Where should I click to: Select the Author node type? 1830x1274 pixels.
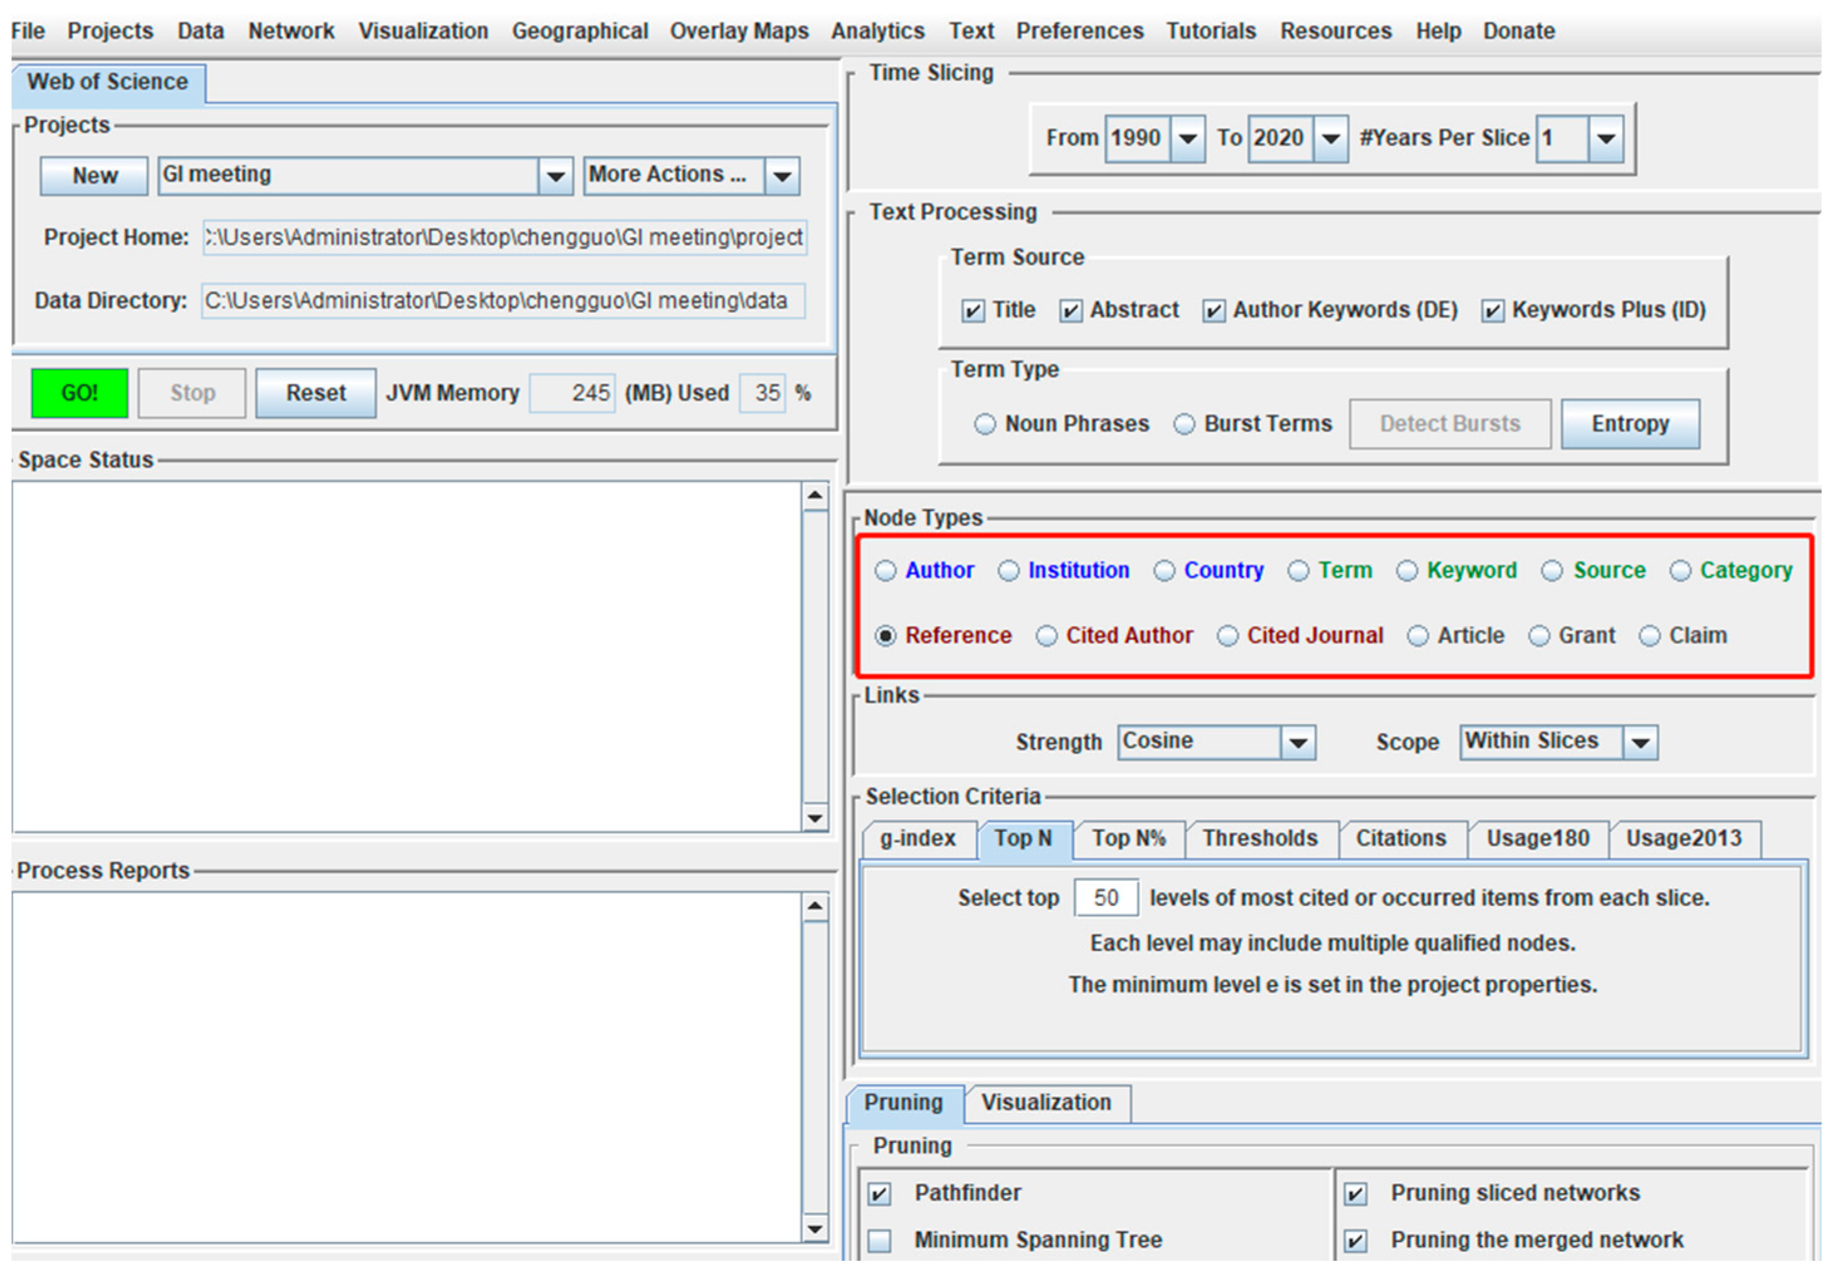[886, 571]
